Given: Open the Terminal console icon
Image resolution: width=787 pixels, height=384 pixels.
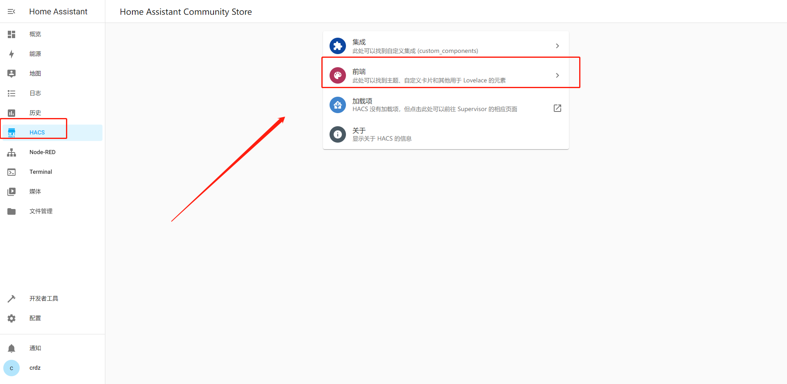Looking at the screenshot, I should [11, 172].
